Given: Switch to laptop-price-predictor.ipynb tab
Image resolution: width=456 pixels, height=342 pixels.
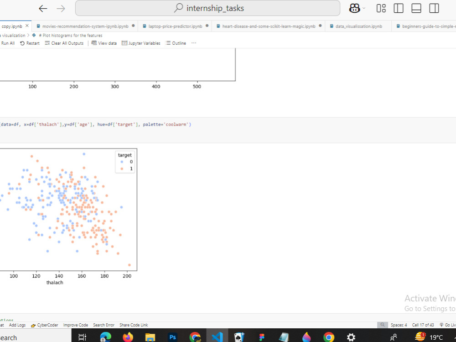Looking at the screenshot, I should pos(175,26).
